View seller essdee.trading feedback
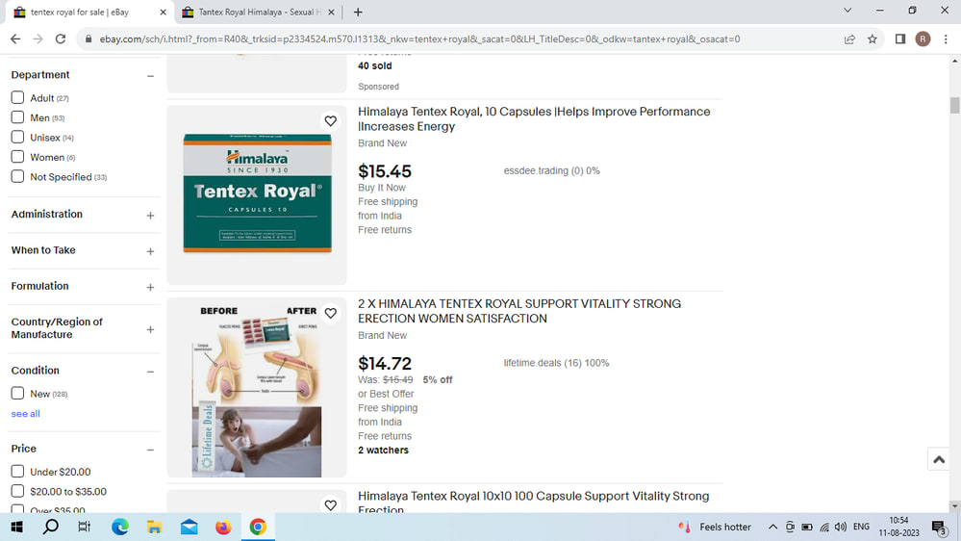Image resolution: width=961 pixels, height=541 pixels. [551, 170]
